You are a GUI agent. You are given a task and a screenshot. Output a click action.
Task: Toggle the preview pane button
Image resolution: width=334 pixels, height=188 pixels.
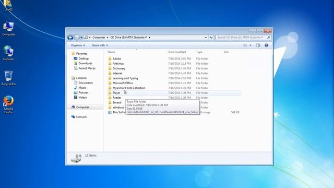pyautogui.click(x=258, y=45)
